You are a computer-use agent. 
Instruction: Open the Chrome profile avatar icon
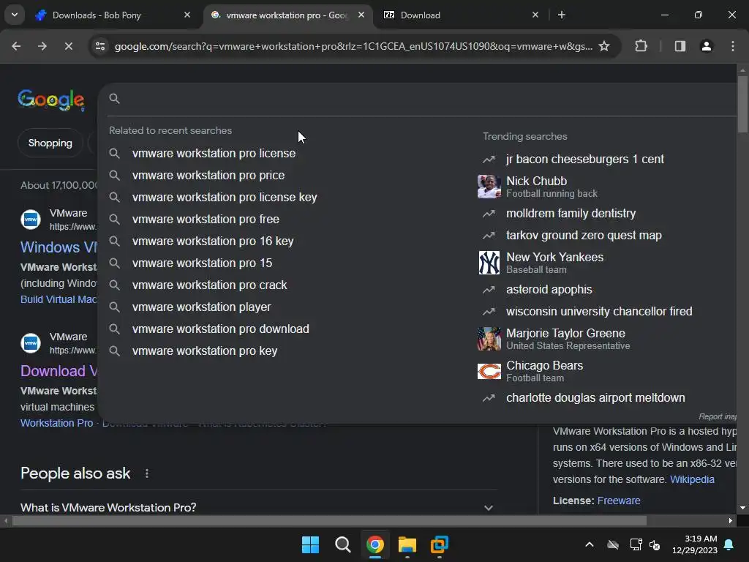coord(707,46)
